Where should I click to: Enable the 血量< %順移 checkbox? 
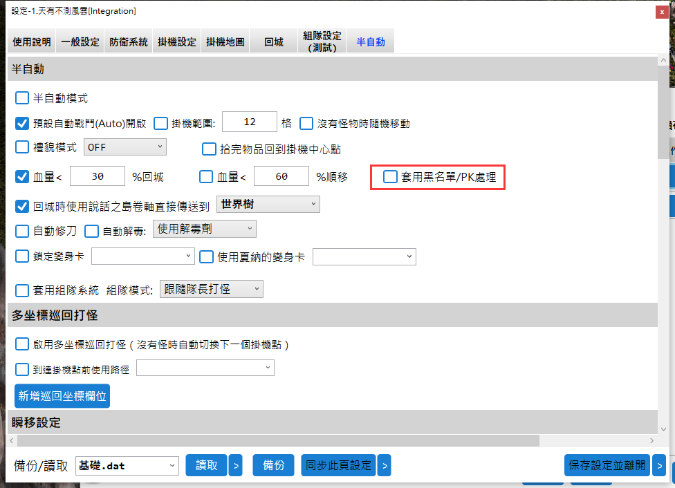click(x=206, y=177)
